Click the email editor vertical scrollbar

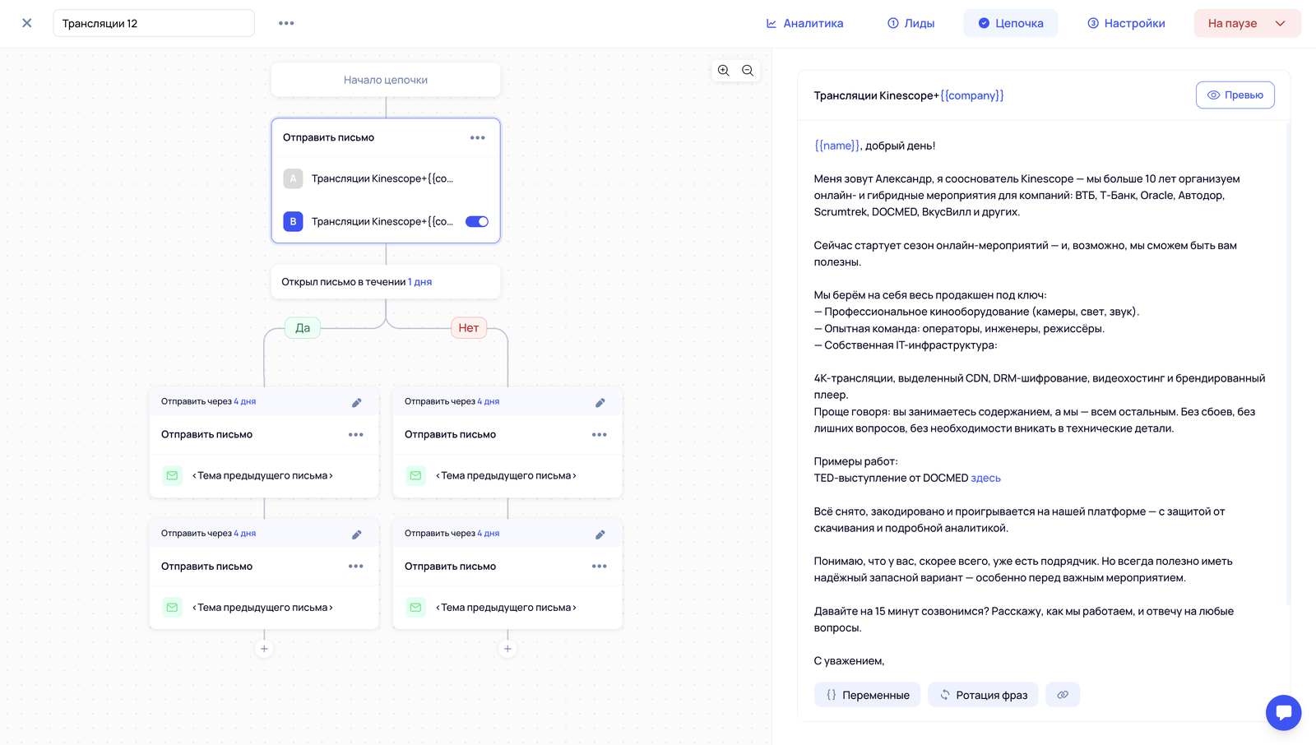(1288, 363)
